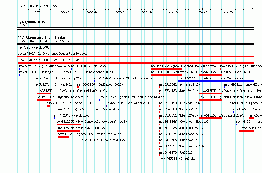The width and height of the screenshot is (262, 173).
Task: Open nsv5395431 (ByrskaBishop2022) label
Action: click(x=45, y=66)
